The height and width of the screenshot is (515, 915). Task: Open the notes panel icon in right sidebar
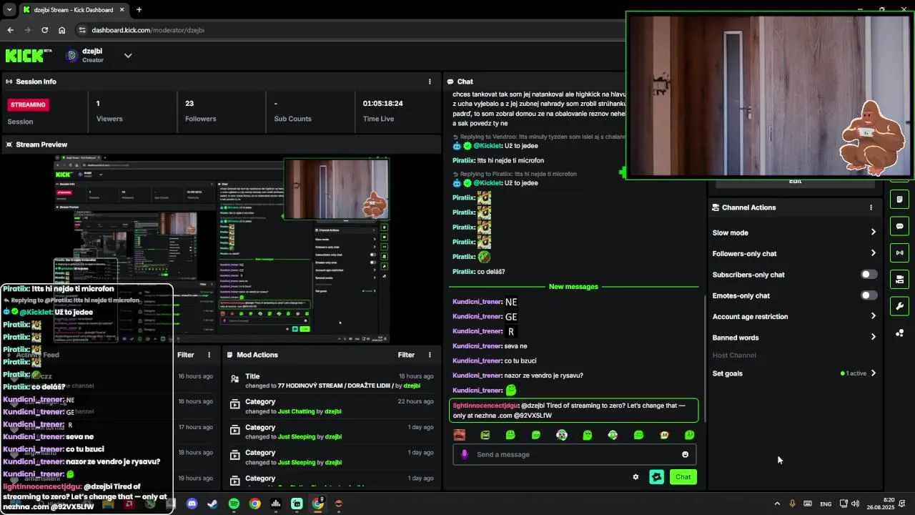(899, 200)
